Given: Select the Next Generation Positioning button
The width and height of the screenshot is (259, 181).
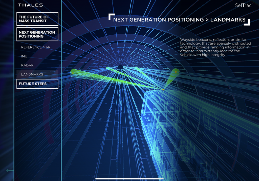Looking at the screenshot, I should [x=37, y=34].
